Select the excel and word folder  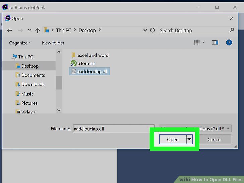coord(90,55)
